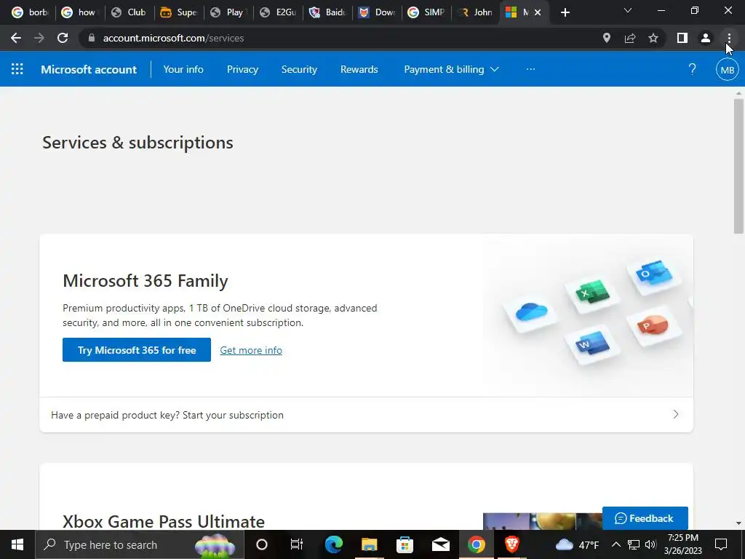Click the scrollbar down arrow
Viewport: 745px width, 559px height.
[x=738, y=523]
